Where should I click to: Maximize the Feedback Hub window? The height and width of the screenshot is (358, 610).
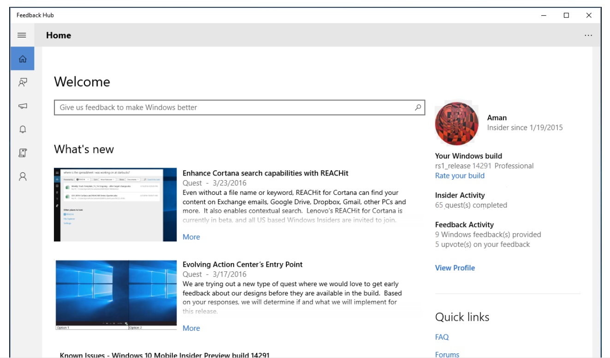[x=566, y=15]
